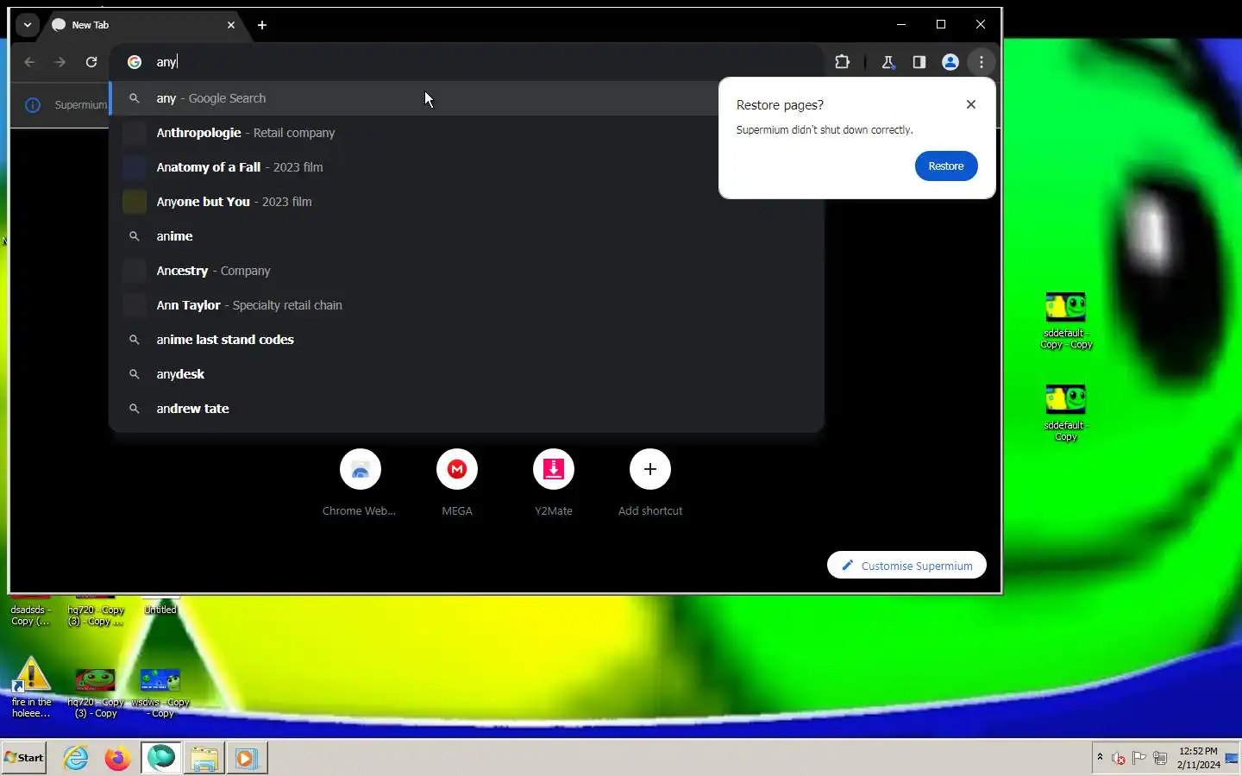The image size is (1242, 776).
Task: Launch Firefox from taskbar
Action: tap(117, 758)
